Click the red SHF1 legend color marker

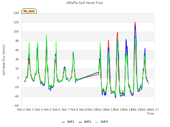pyautogui.click(x=63, y=122)
